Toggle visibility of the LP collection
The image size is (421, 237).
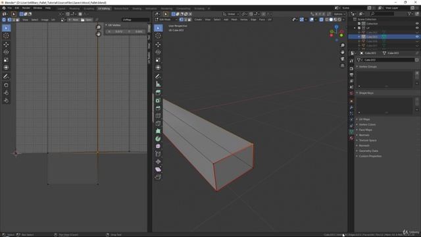pyautogui.click(x=417, y=28)
